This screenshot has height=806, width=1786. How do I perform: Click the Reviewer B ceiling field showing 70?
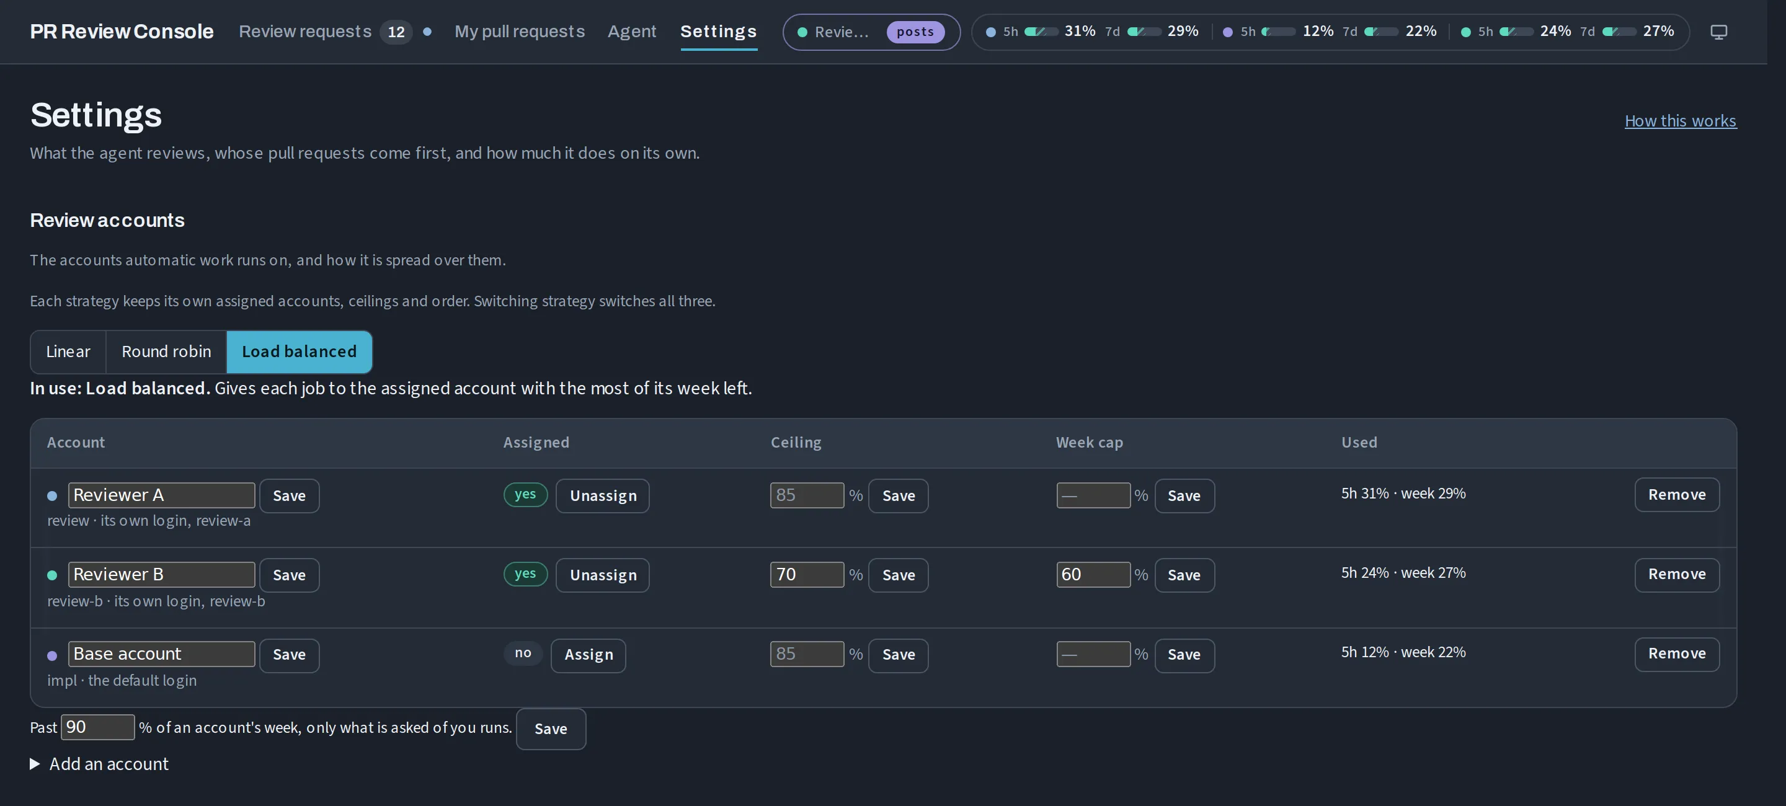pos(807,575)
